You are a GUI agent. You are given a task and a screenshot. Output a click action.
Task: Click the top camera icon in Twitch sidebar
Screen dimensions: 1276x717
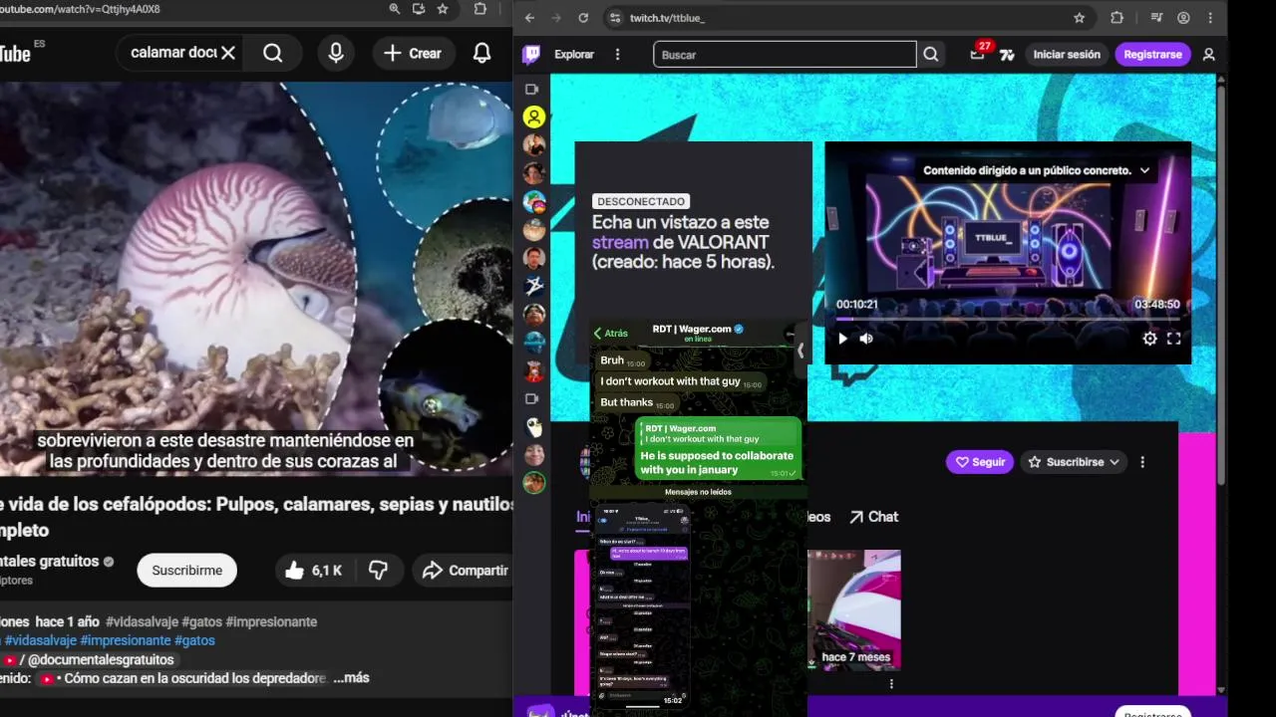pyautogui.click(x=532, y=90)
